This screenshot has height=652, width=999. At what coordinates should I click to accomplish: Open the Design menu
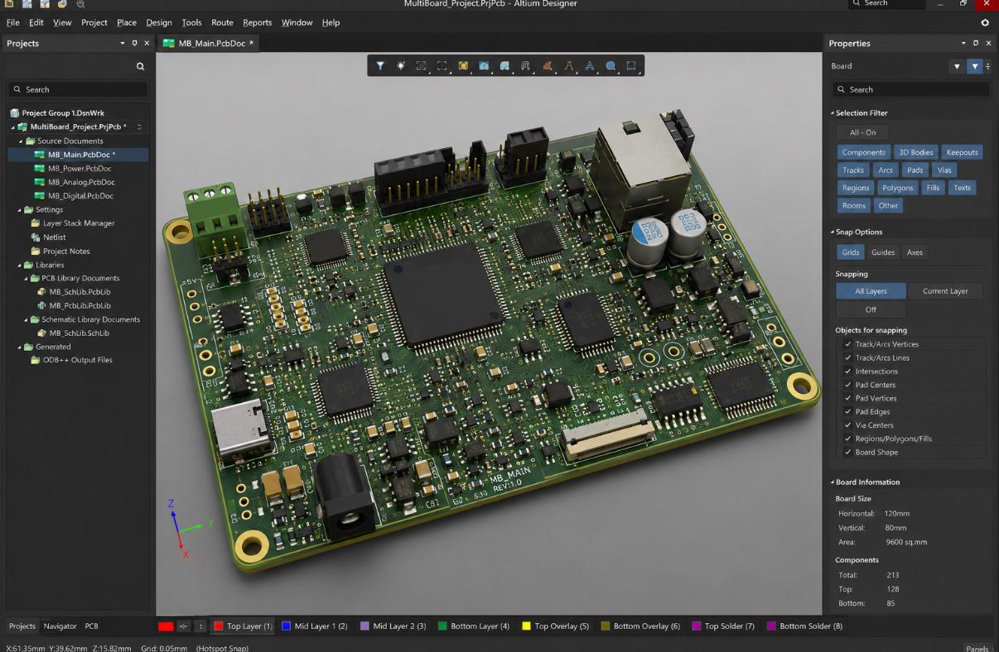[159, 22]
